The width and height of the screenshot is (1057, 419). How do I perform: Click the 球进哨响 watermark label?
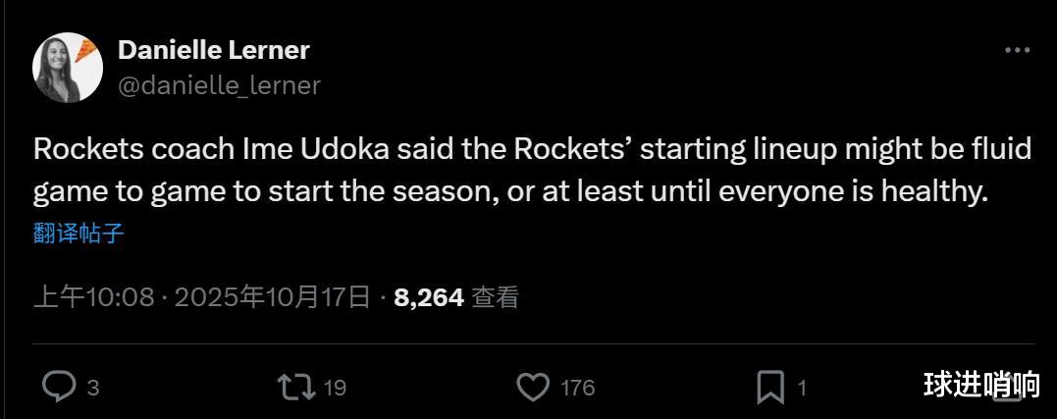pyautogui.click(x=981, y=385)
